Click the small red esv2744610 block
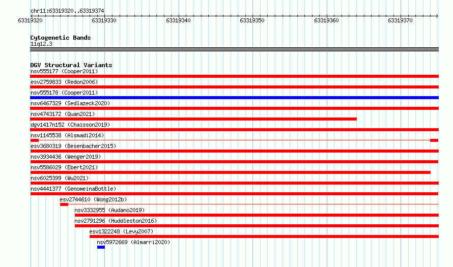453x267 pixels. (x=64, y=204)
